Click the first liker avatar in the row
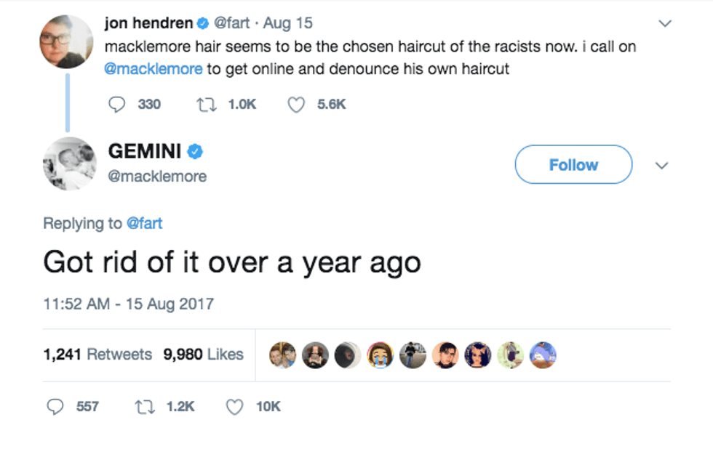713x449 pixels. click(282, 355)
